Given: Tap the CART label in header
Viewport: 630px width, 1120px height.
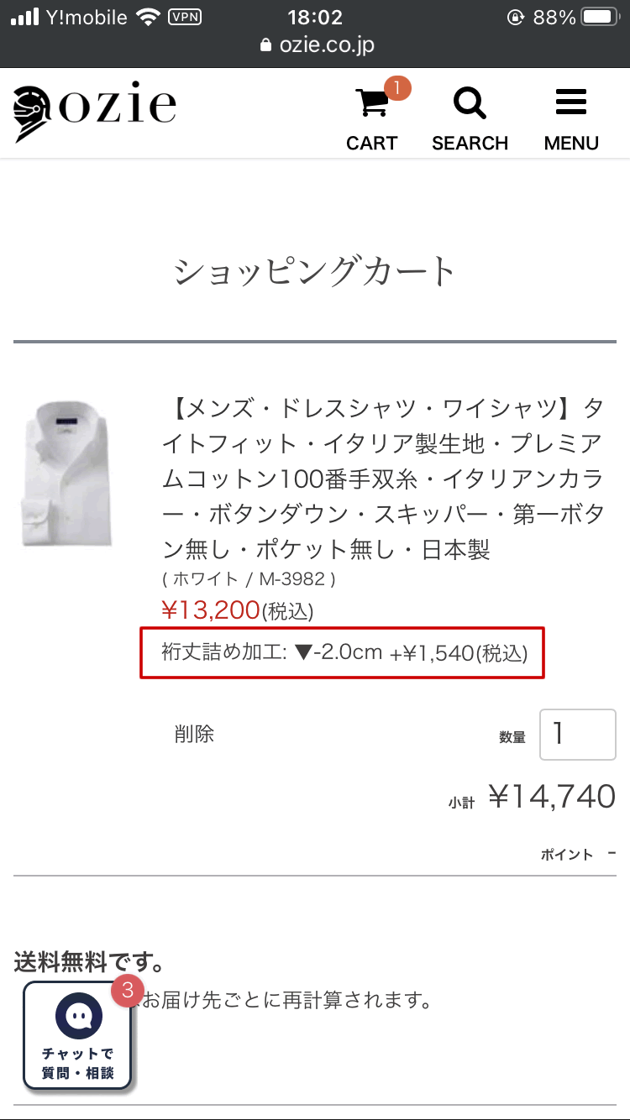Looking at the screenshot, I should (x=371, y=143).
